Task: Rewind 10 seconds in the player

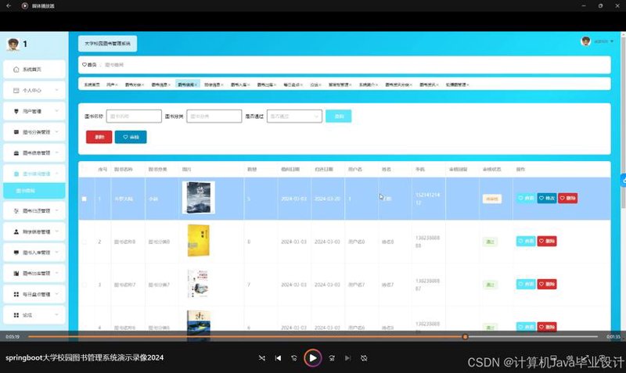Action: tap(294, 358)
